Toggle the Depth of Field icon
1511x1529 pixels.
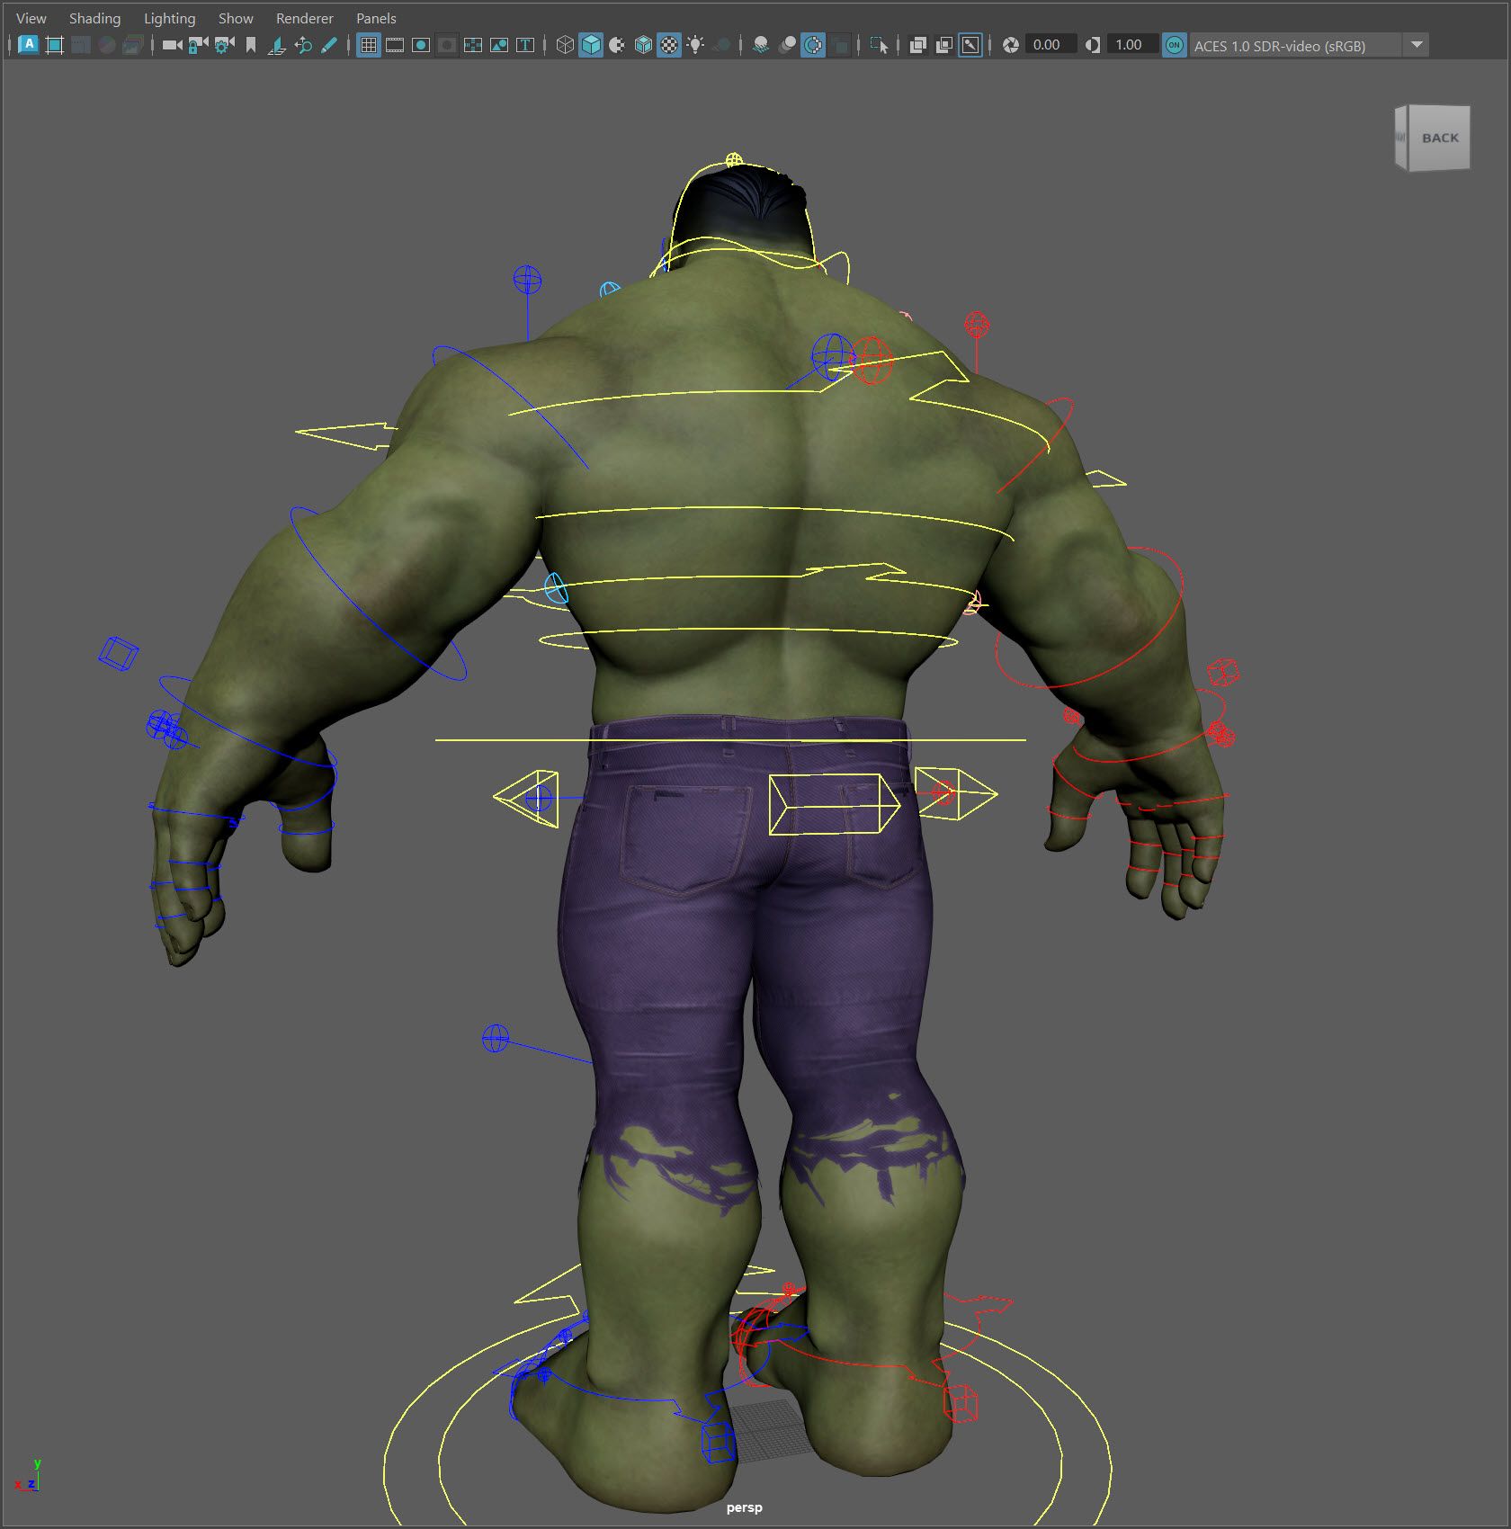tap(839, 45)
